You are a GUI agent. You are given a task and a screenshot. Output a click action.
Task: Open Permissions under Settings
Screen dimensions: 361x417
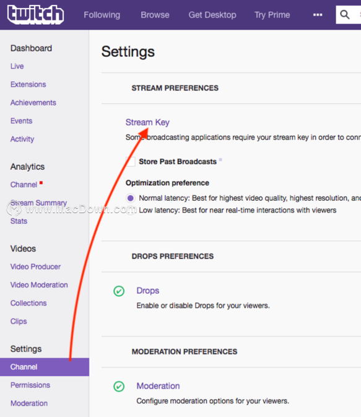(x=30, y=385)
